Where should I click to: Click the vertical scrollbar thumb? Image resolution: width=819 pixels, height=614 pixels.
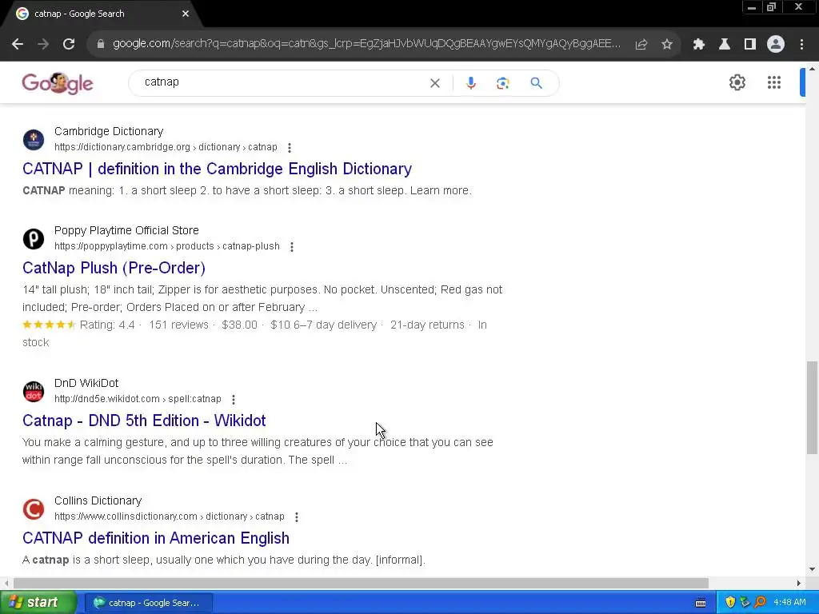812,407
